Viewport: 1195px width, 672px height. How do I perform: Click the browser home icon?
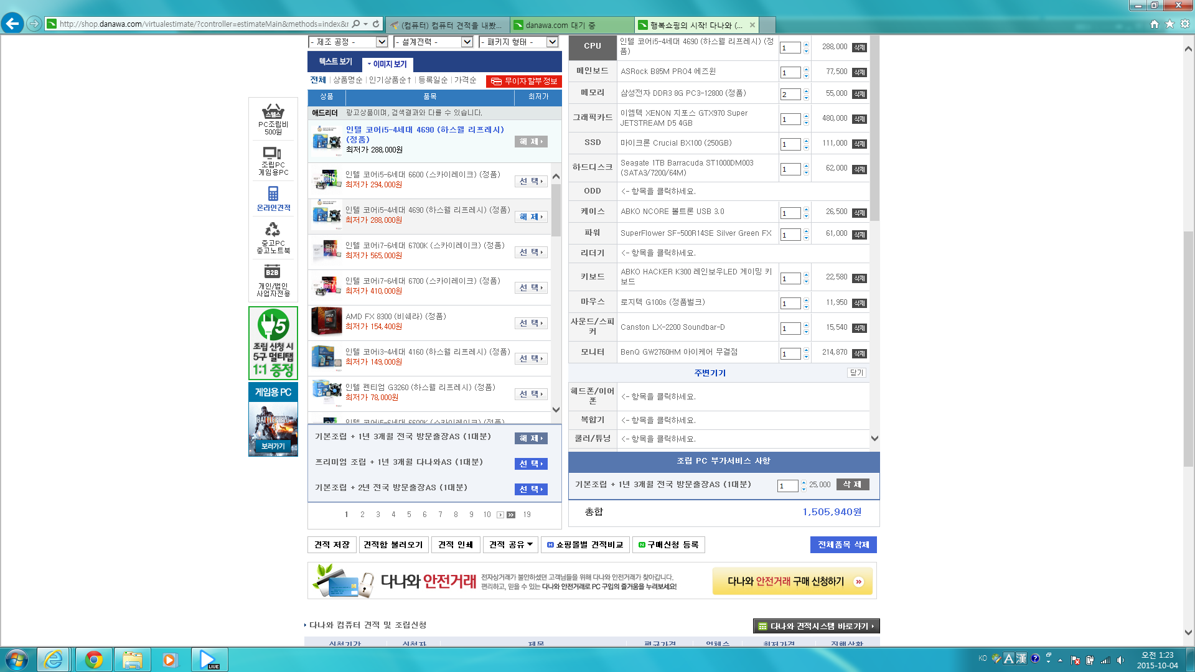1155,24
